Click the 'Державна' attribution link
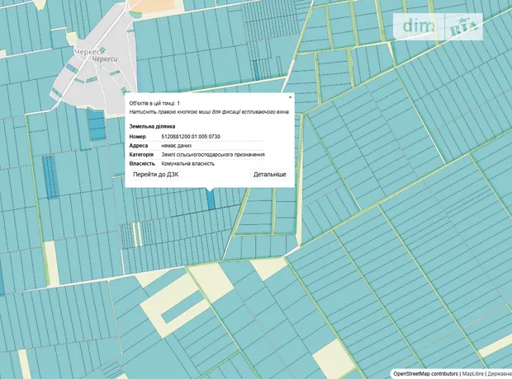 click(x=499, y=373)
